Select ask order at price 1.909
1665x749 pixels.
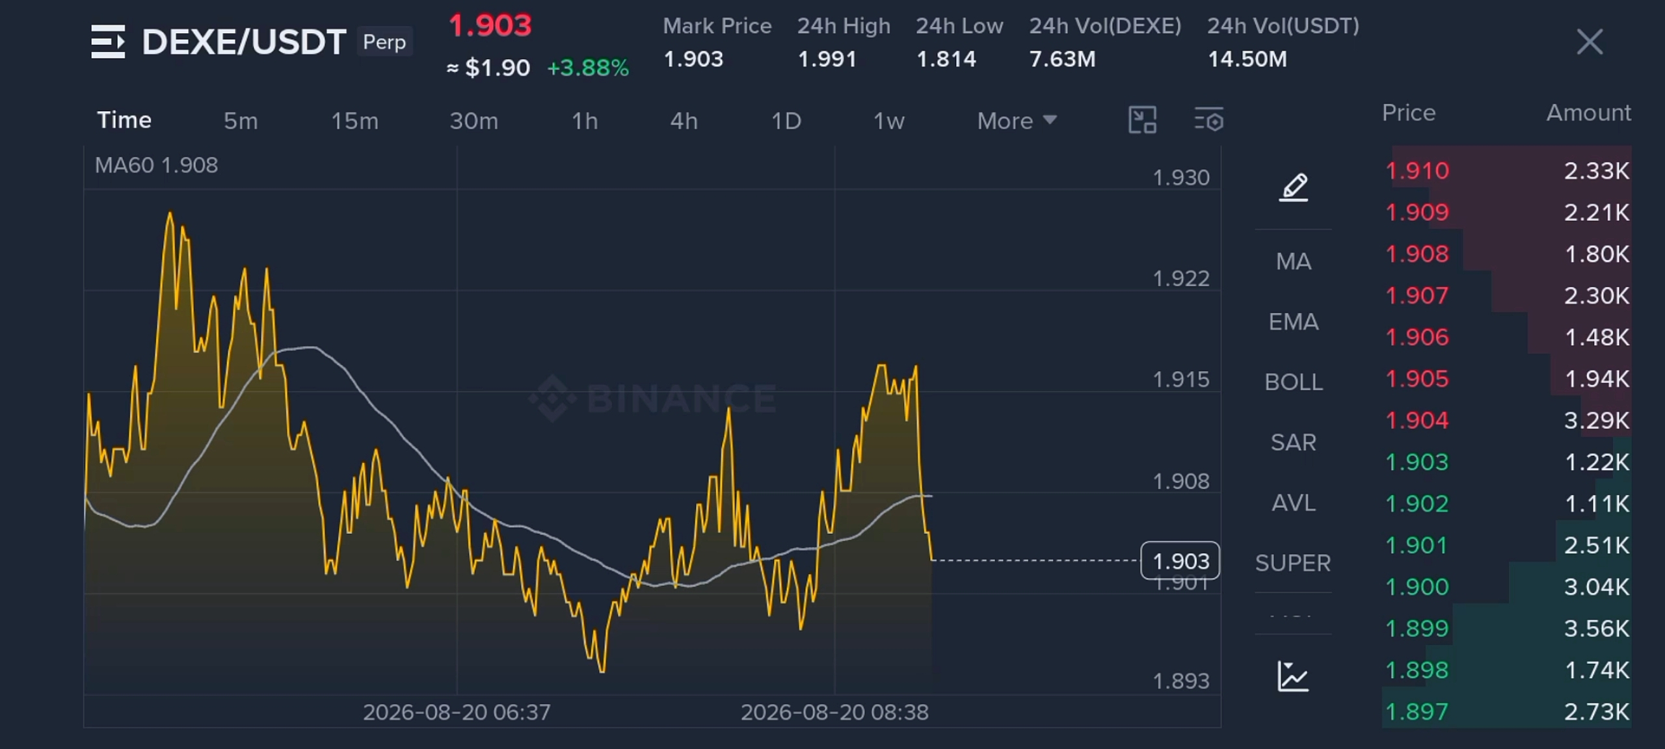[x=1507, y=212]
